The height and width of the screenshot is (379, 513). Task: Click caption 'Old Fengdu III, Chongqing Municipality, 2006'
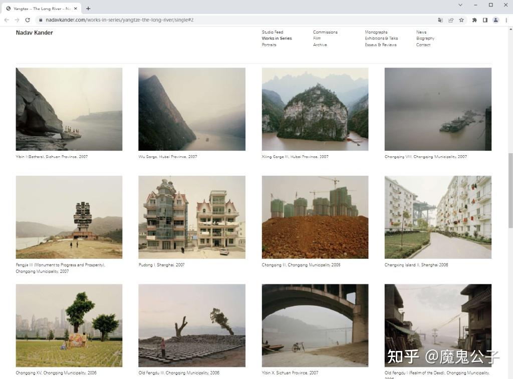179,373
